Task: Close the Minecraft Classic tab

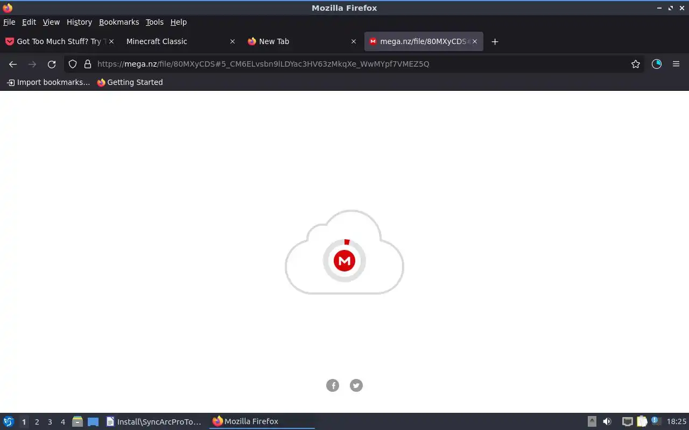Action: coord(233,41)
